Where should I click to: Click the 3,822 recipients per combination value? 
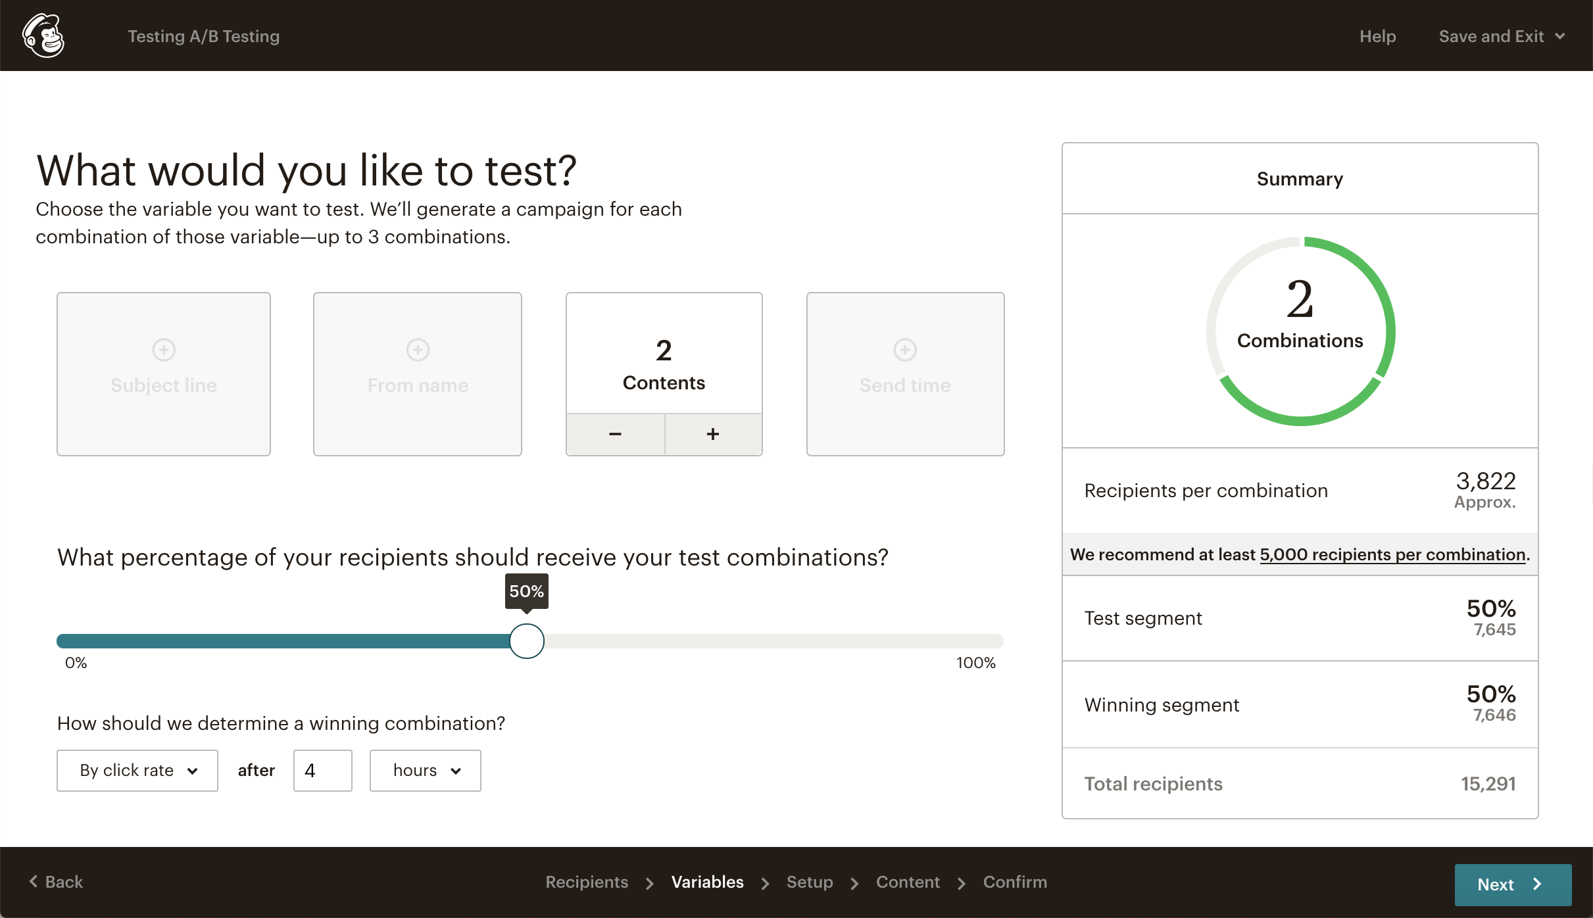(1486, 481)
